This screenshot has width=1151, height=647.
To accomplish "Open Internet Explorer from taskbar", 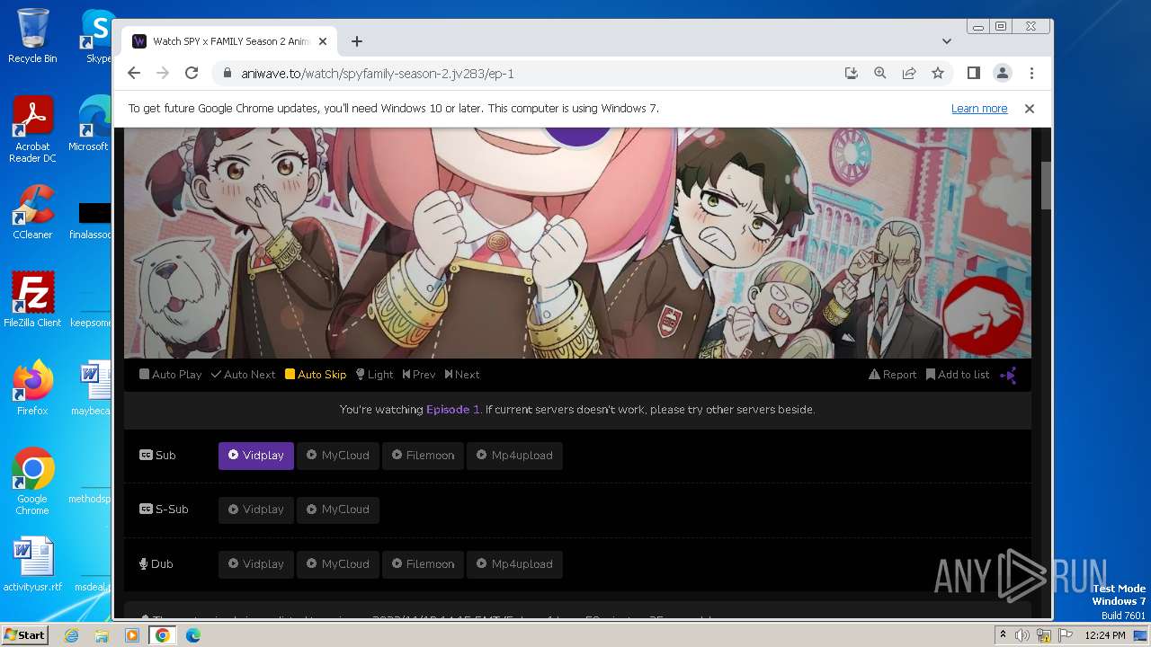I will coord(72,635).
